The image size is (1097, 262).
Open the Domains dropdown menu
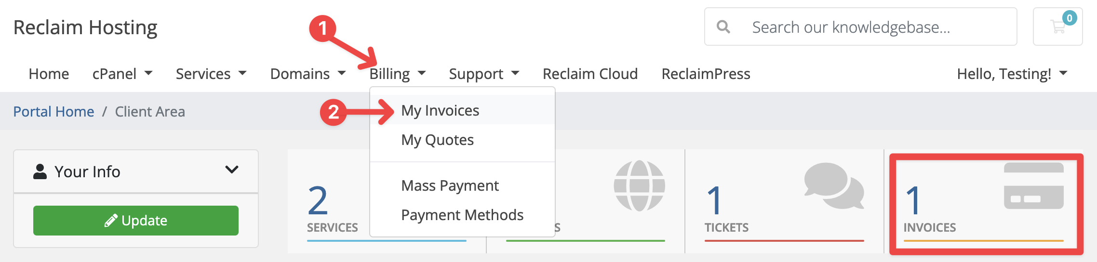click(308, 74)
